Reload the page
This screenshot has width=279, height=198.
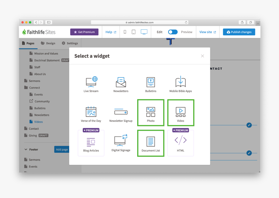point(186,22)
